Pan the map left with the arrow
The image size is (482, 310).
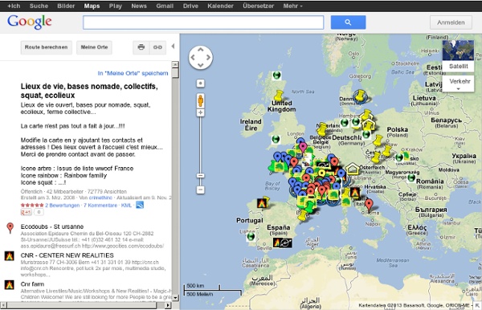193,57
